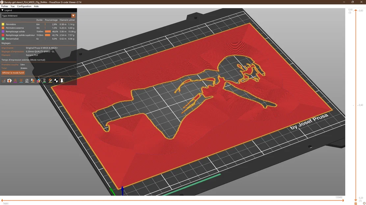The height and width of the screenshot is (205, 366).
Task: Click the Pourcentage column header
Action: click(x=51, y=20)
